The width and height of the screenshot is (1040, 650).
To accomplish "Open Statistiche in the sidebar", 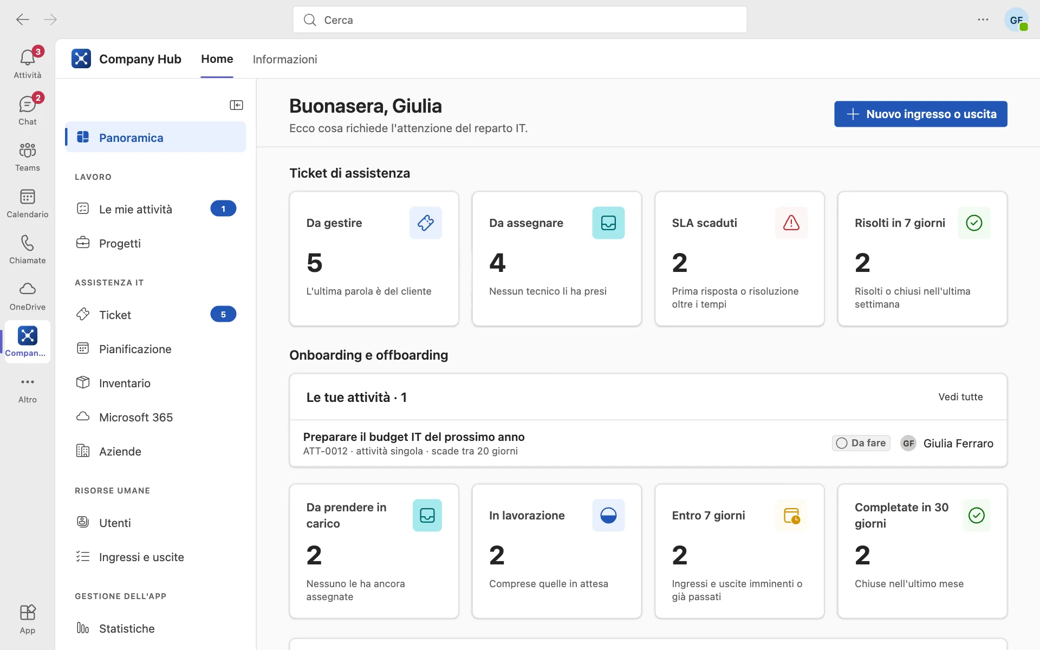I will [x=155, y=628].
